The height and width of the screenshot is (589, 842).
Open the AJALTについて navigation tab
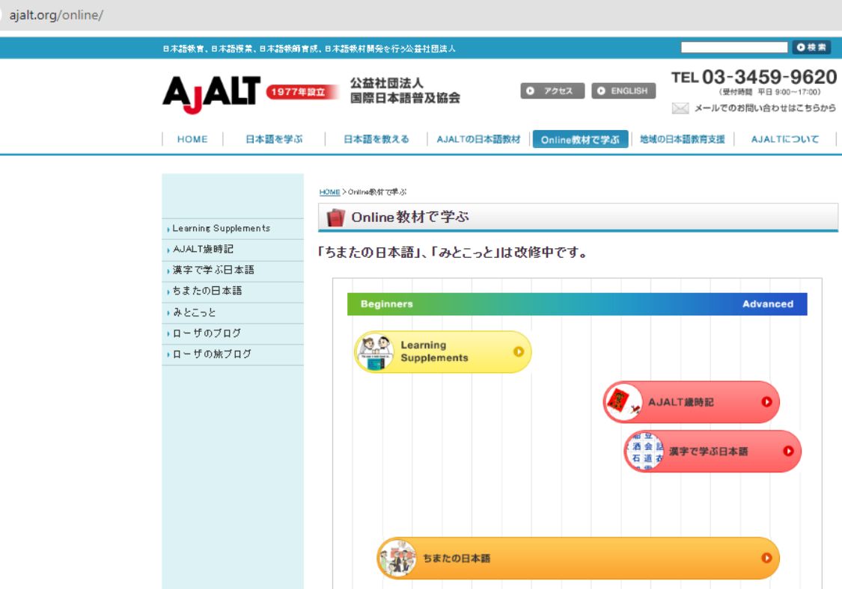[x=784, y=139]
